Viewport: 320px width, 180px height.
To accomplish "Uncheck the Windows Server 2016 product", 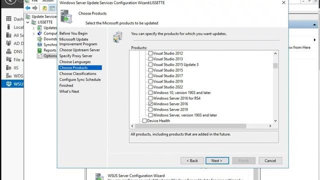I will click(x=150, y=104).
